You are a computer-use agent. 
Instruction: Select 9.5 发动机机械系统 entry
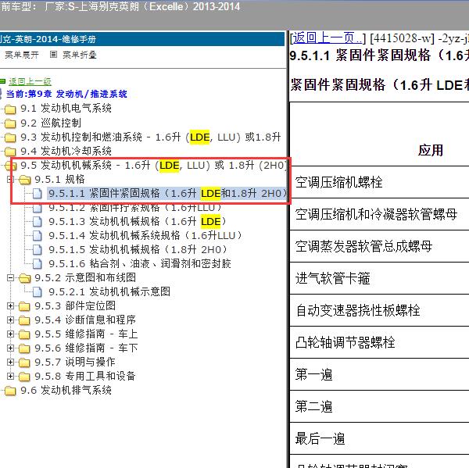pyautogui.click(x=153, y=165)
